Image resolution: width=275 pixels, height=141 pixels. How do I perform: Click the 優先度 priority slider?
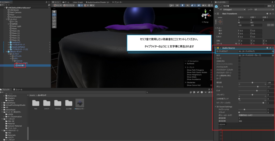252,83
